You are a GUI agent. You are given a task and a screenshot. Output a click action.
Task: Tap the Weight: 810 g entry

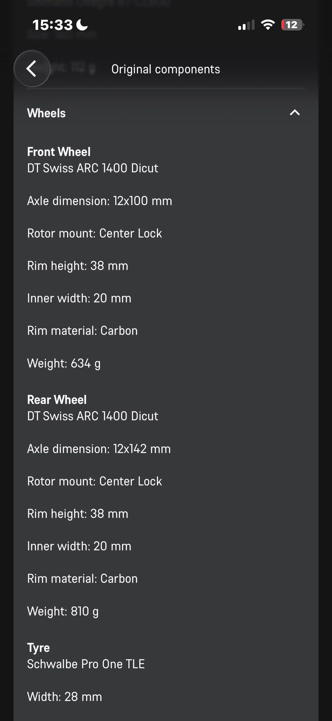63,611
